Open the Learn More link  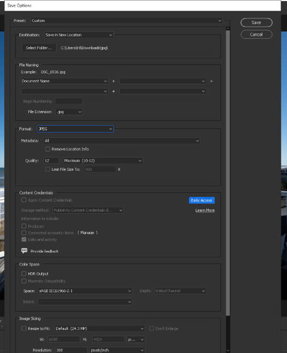[205, 211]
